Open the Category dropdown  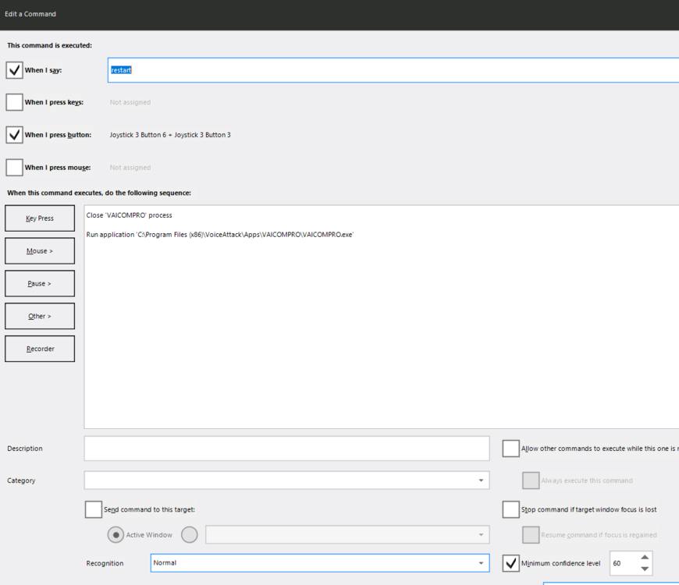click(x=286, y=480)
